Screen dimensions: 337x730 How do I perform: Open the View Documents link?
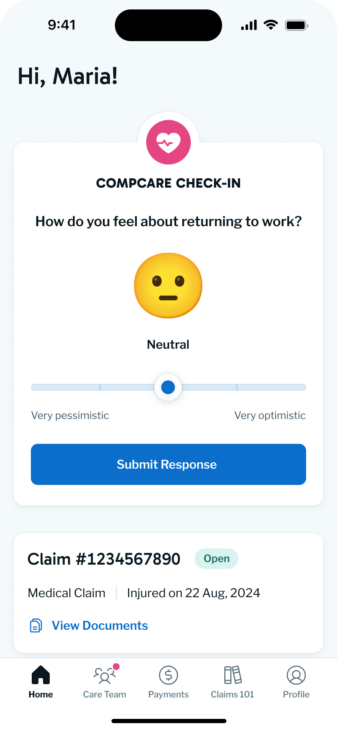tap(100, 625)
